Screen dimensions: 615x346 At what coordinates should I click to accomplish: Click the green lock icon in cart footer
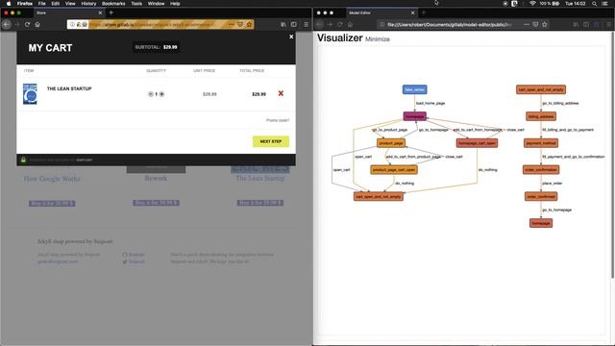[23, 160]
